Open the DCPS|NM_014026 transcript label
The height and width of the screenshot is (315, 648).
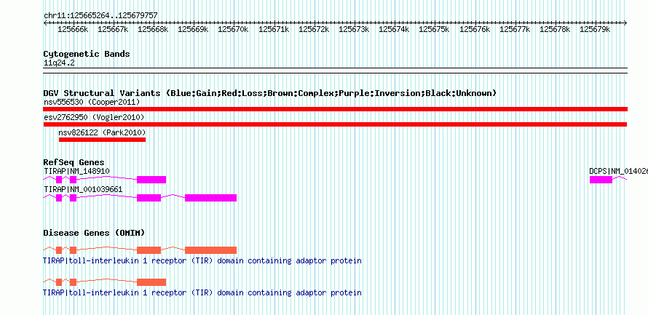click(x=618, y=171)
